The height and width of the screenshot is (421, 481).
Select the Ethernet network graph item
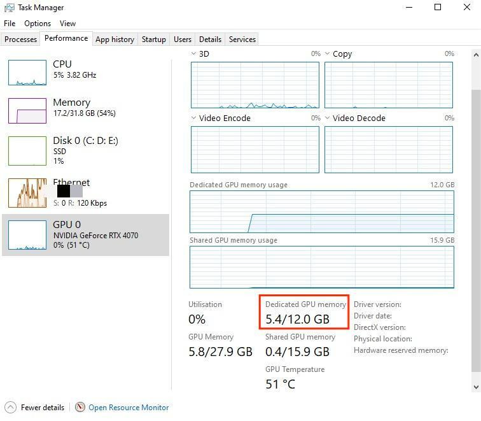click(x=27, y=192)
